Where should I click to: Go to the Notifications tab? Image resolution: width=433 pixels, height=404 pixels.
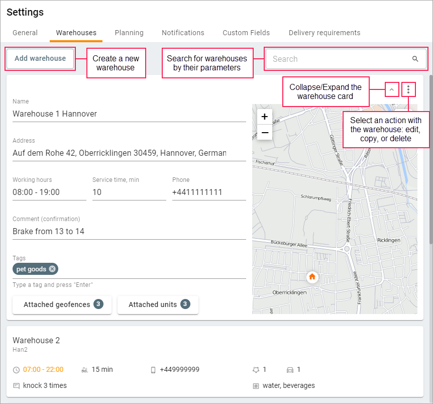(183, 33)
